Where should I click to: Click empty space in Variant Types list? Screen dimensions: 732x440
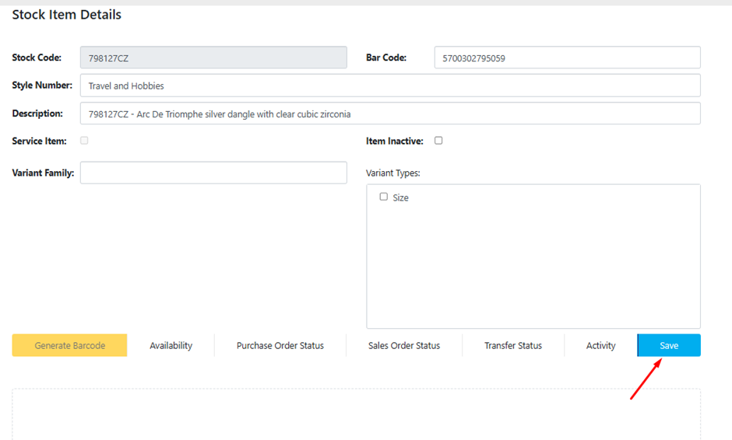tap(533, 272)
